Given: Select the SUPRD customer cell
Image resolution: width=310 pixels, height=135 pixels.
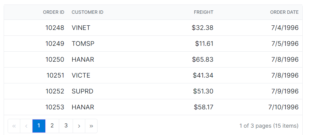Looking at the screenshot, I should click(x=82, y=91).
